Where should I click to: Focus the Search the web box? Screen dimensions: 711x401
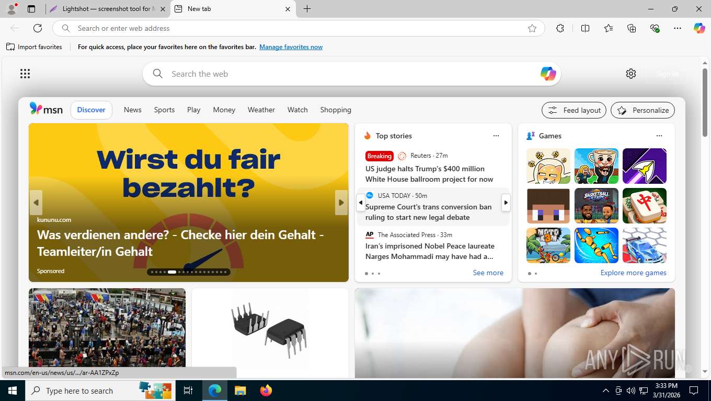(x=352, y=74)
